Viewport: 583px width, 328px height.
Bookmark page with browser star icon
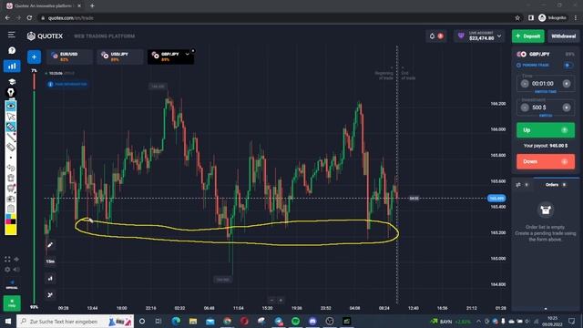click(x=517, y=18)
